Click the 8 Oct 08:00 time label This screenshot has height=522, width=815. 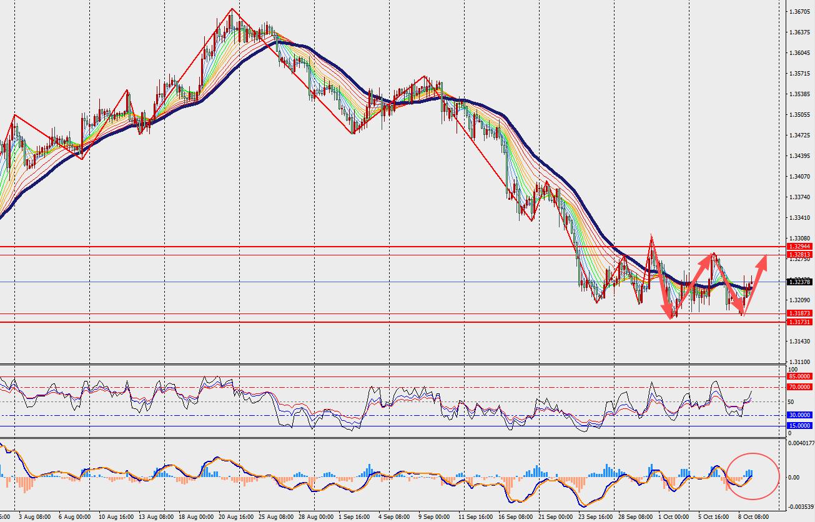[753, 517]
